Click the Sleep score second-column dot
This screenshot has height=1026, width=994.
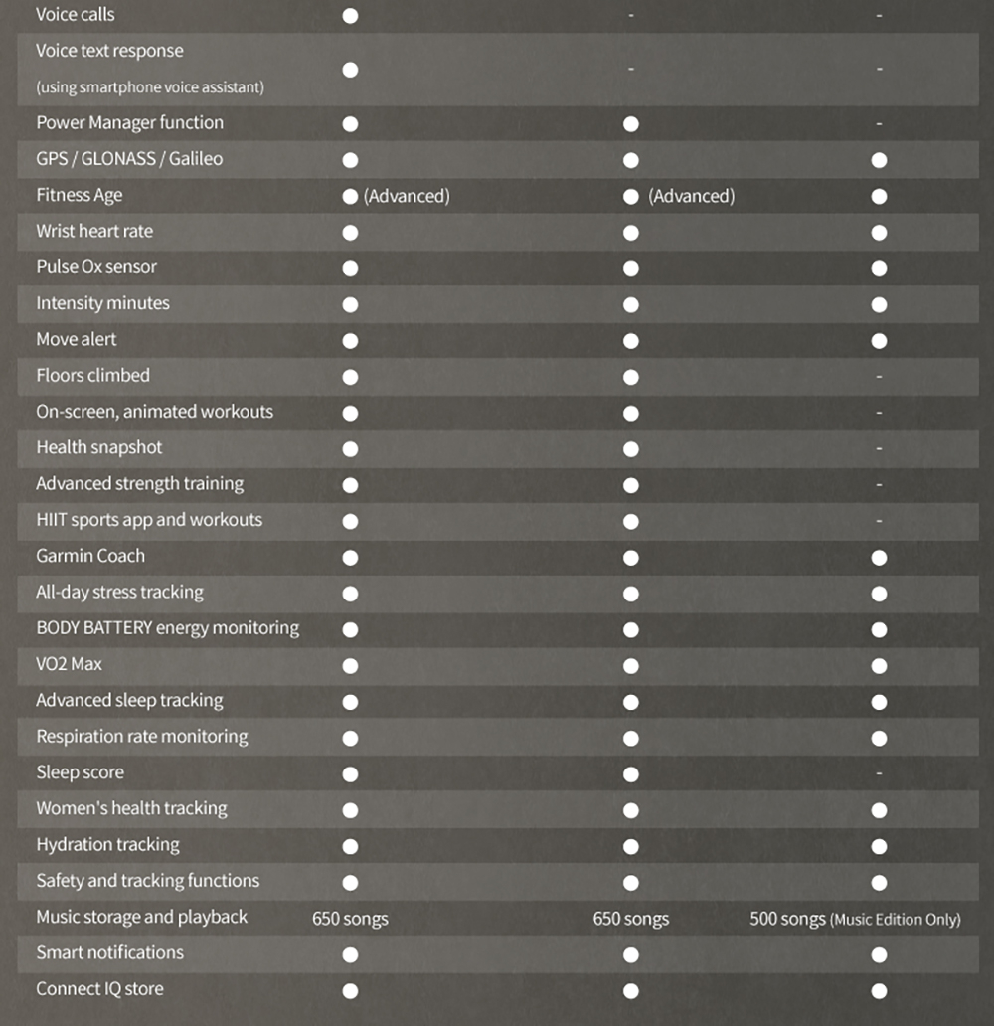[x=631, y=774]
